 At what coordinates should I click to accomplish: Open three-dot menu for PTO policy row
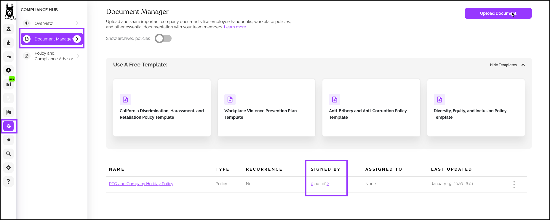pos(514,185)
